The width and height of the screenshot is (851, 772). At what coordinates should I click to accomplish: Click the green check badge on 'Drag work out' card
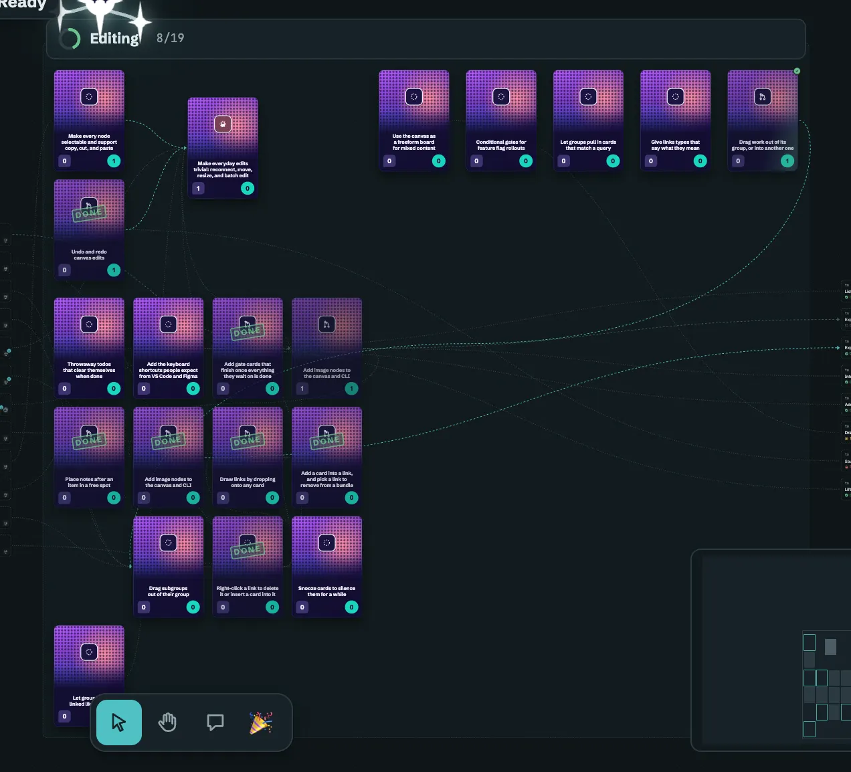pos(797,71)
